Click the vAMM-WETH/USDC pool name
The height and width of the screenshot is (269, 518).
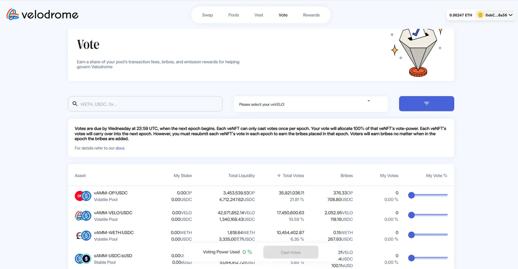pyautogui.click(x=114, y=233)
